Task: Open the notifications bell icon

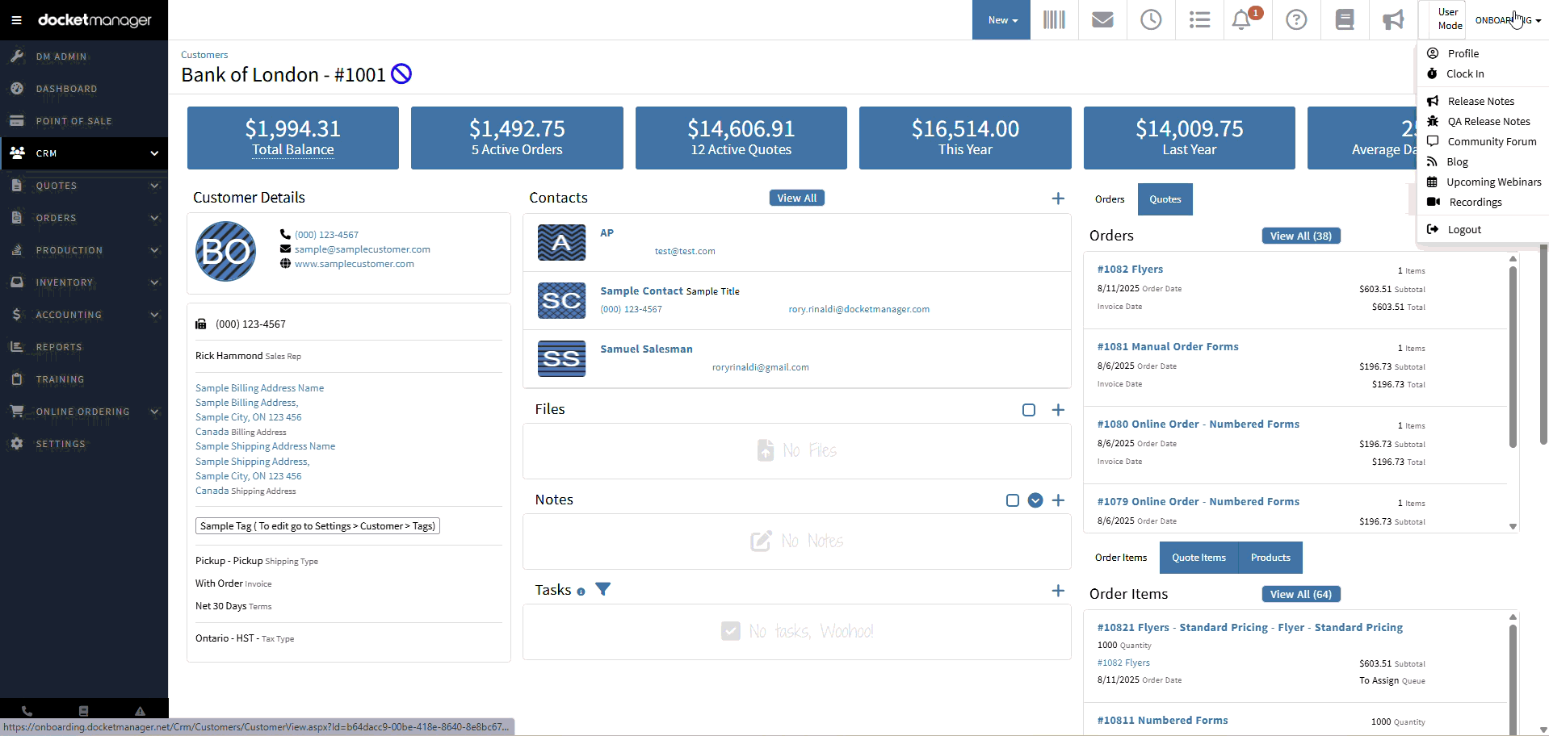Action: tap(1241, 20)
